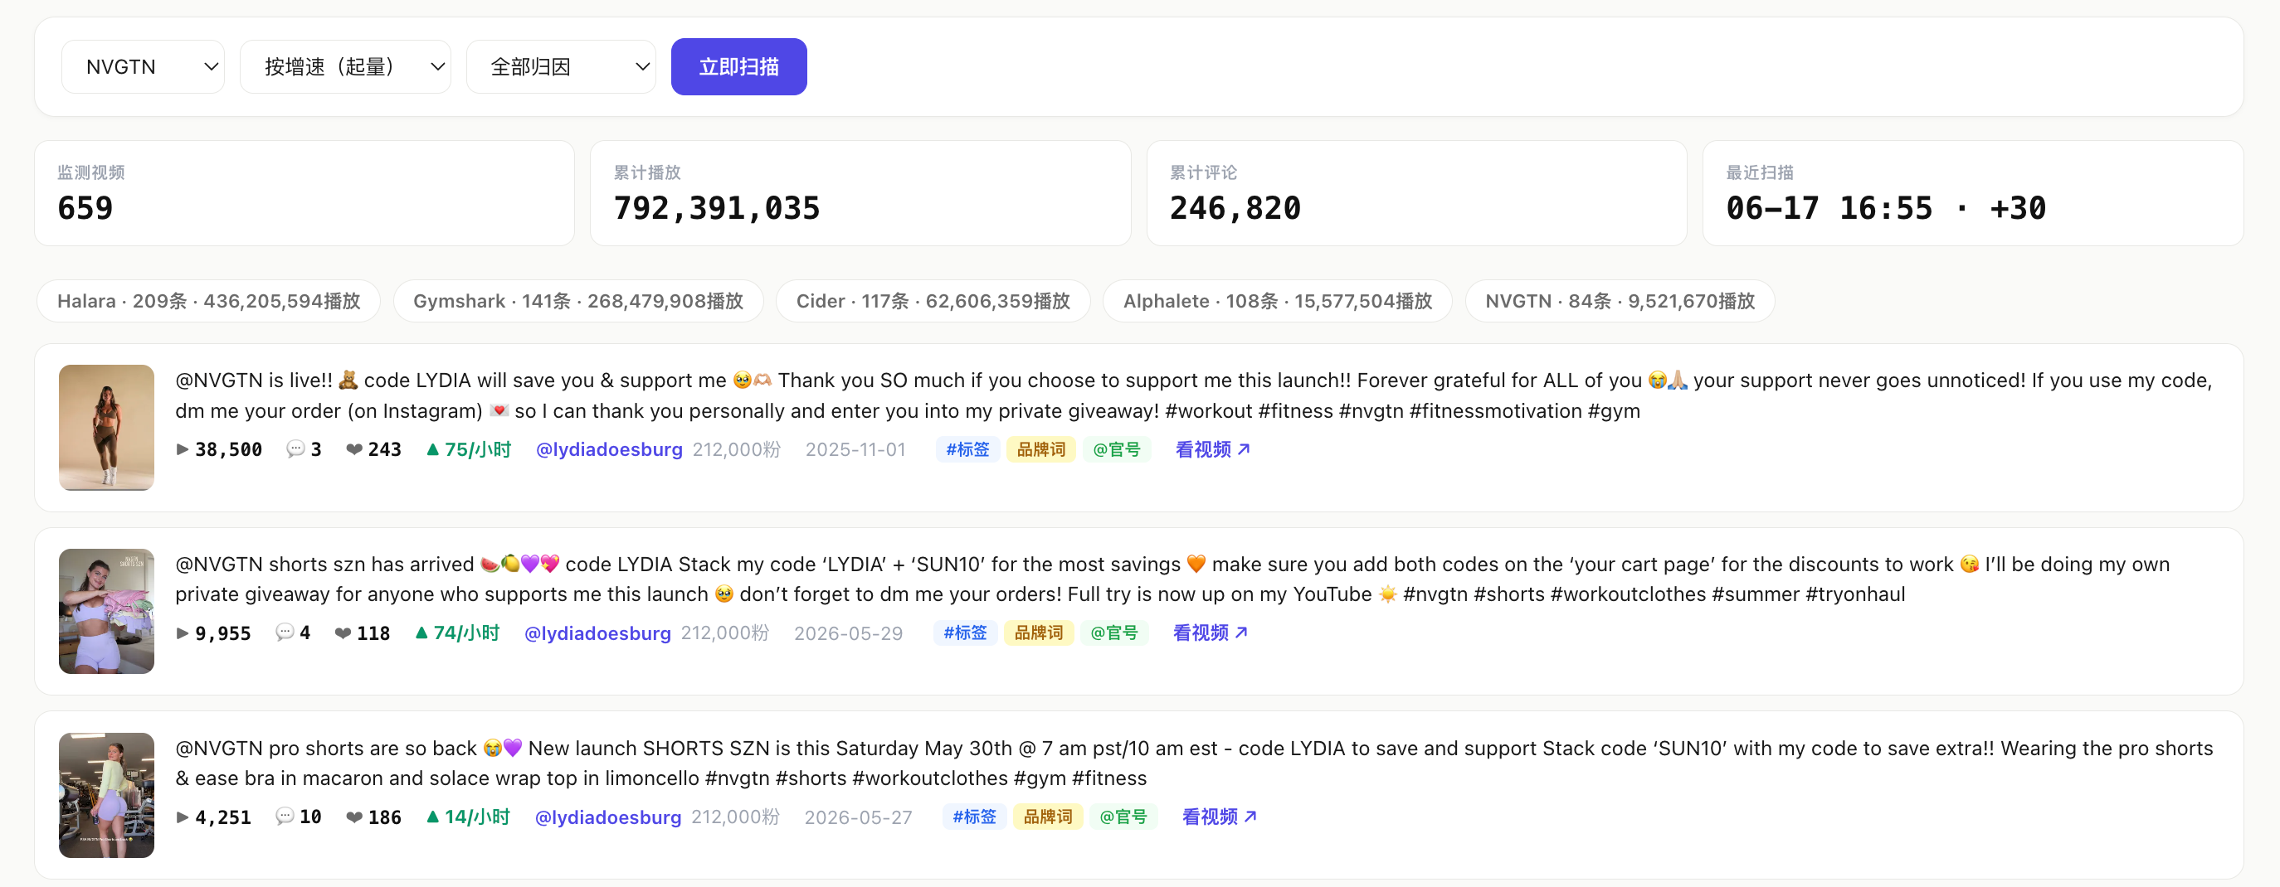Select the Gymshark brand chip
The image size is (2280, 887).
coord(578,301)
